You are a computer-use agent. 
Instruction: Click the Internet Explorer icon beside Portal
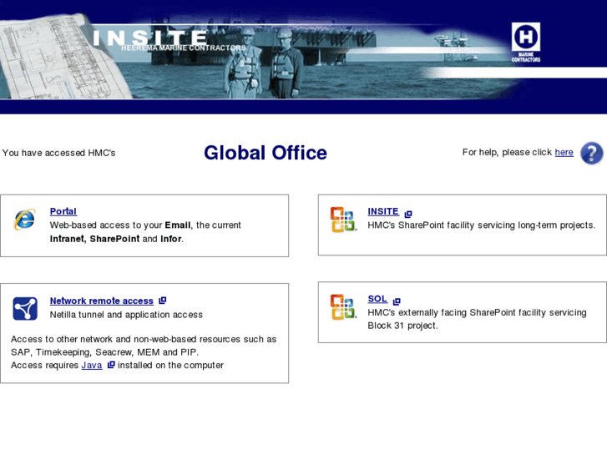click(x=25, y=220)
